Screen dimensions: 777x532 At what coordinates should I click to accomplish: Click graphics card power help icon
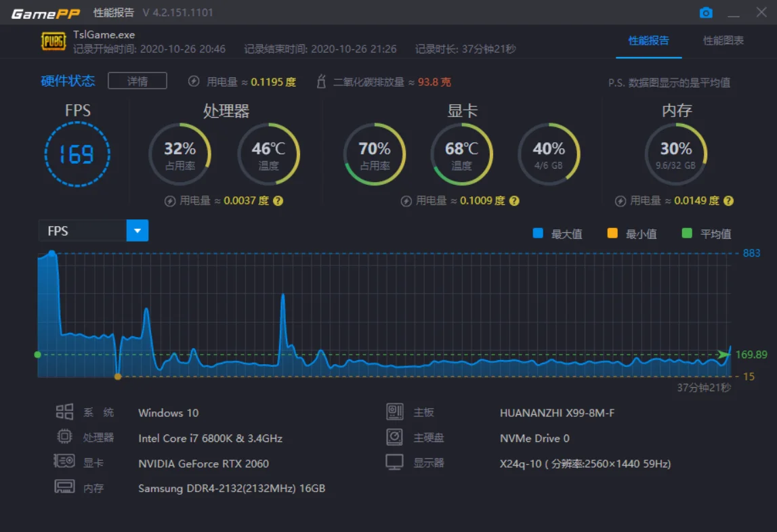click(x=514, y=200)
